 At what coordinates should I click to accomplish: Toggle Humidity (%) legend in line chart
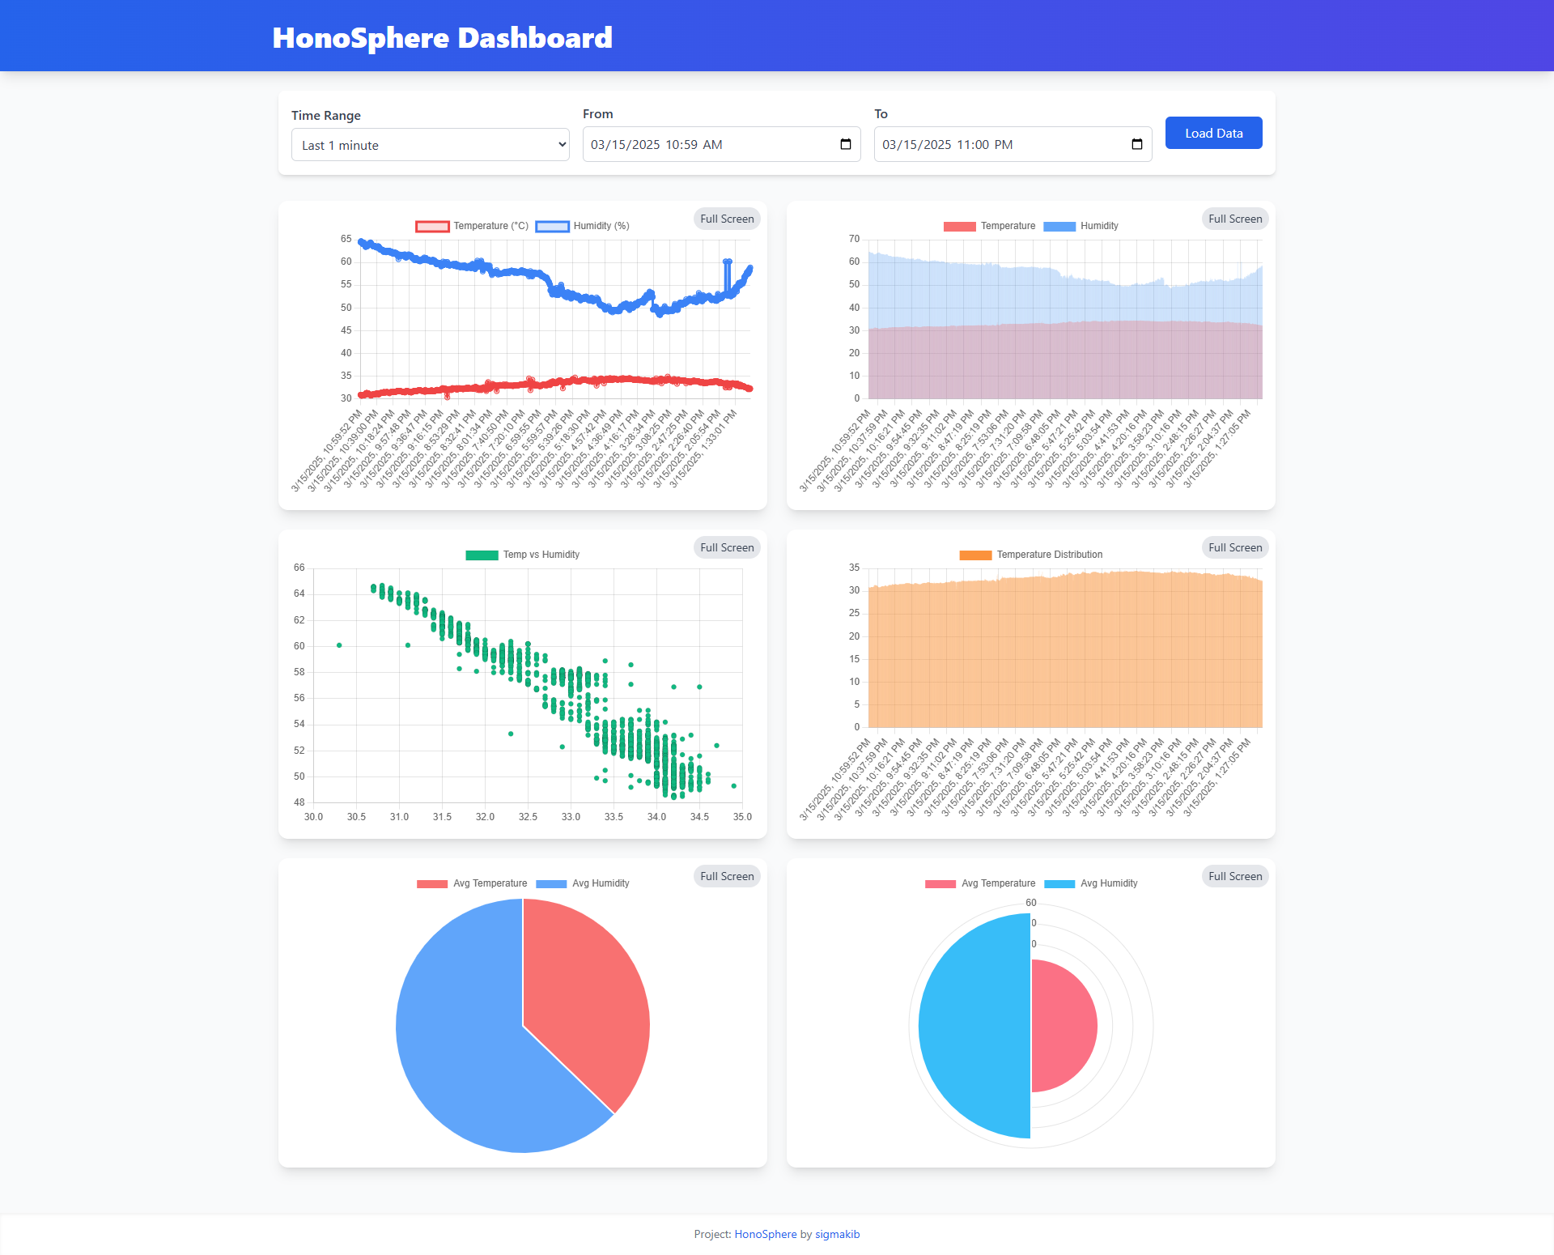tap(583, 226)
